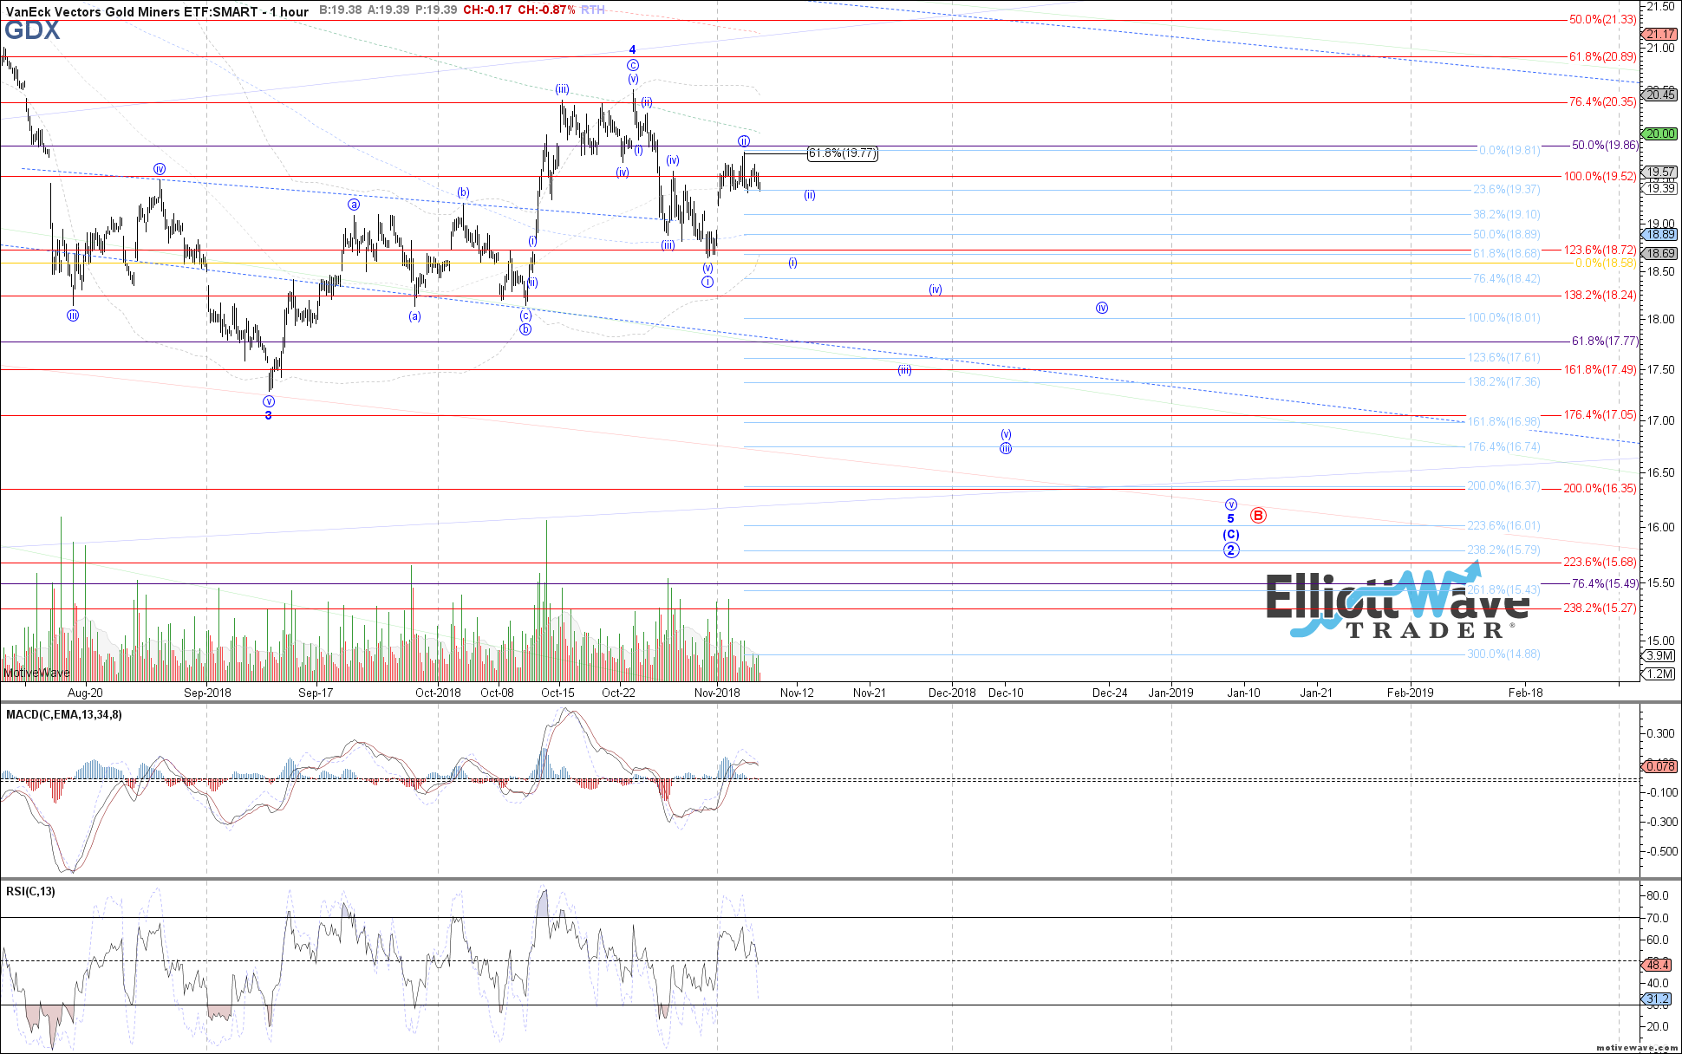Click the red 21.17 price tag
Viewport: 1682px width, 1054px height.
pos(1660,35)
